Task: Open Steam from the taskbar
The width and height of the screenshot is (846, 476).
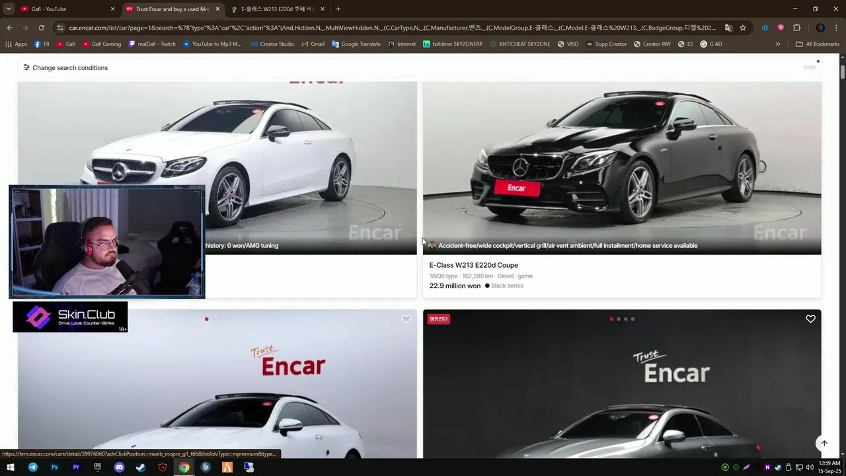Action: coord(141,467)
